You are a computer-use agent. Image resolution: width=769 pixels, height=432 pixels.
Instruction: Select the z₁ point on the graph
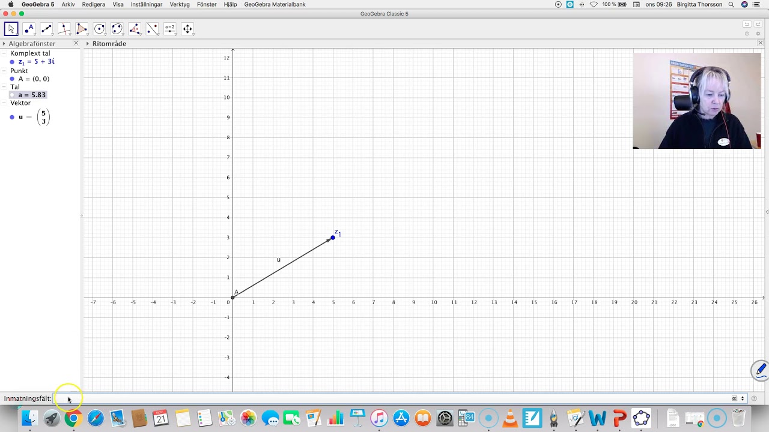point(333,238)
